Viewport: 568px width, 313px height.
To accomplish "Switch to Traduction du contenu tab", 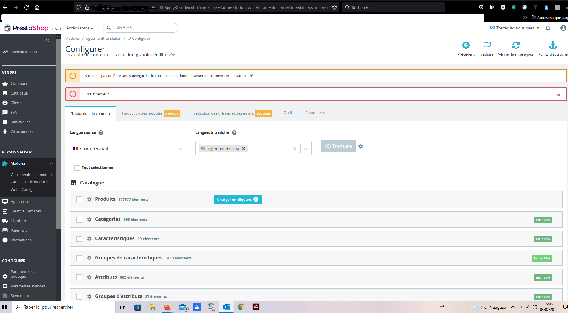I will point(91,113).
